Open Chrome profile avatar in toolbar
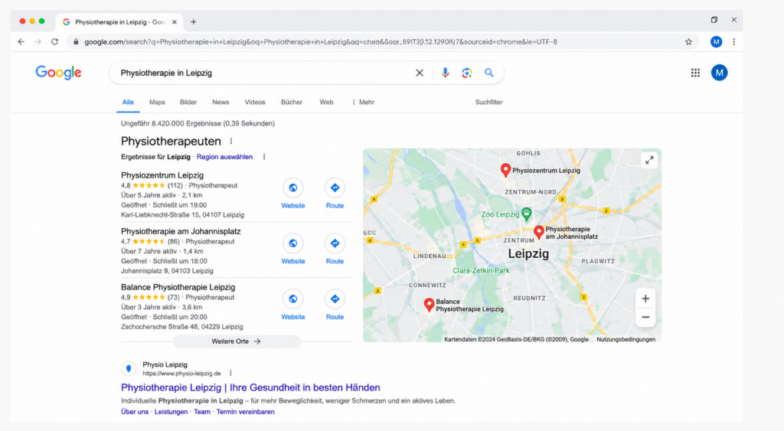The image size is (784, 431). pyautogui.click(x=716, y=42)
